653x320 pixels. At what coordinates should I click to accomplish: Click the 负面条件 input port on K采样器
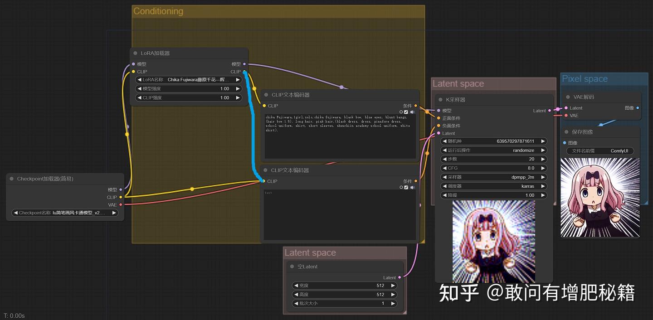[439, 126]
